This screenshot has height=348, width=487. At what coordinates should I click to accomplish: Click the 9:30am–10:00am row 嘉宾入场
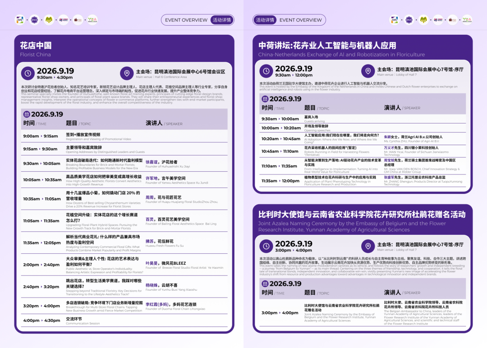click(x=363, y=119)
